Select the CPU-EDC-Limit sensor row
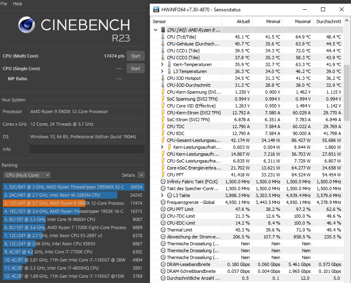The height and width of the screenshot is (283, 351). [247, 223]
